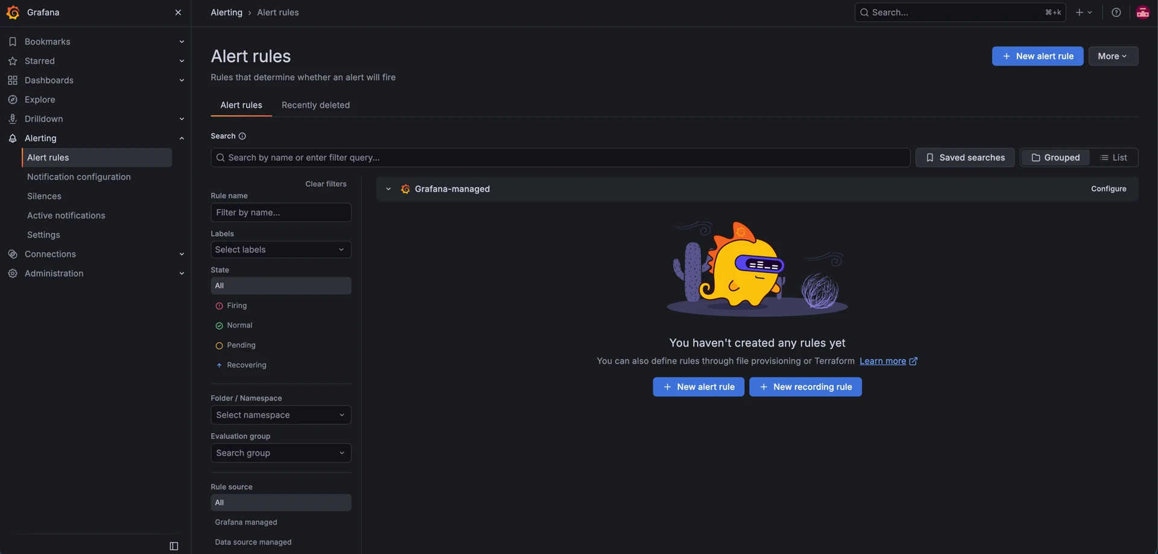Focus the Filter by name field
Image resolution: width=1158 pixels, height=554 pixels.
tap(281, 212)
